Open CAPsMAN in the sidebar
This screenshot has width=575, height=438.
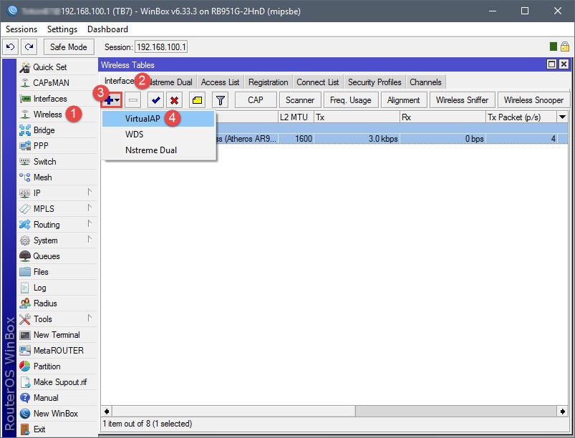57,83
